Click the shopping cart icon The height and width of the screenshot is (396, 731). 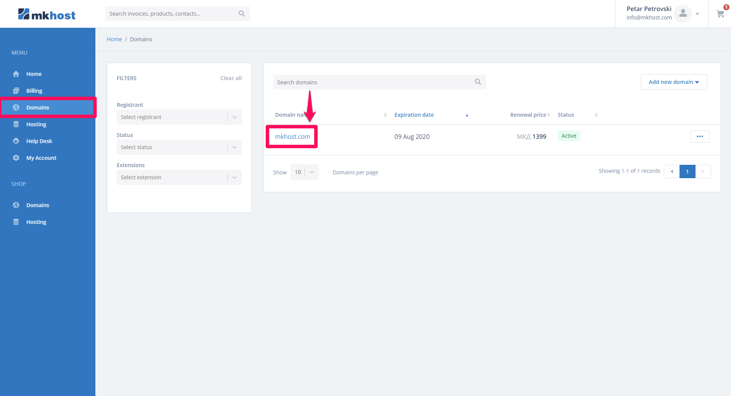pos(720,14)
